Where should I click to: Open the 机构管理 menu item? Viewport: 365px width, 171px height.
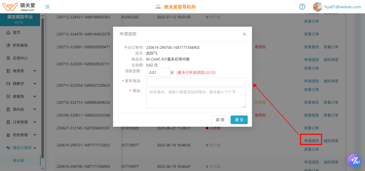21,135
